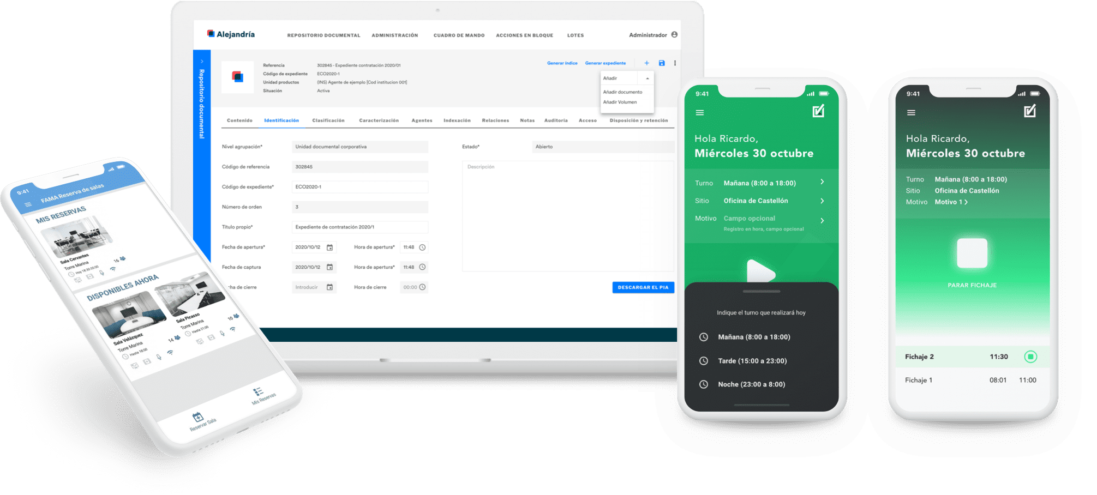Click the blue save disk icon
The height and width of the screenshot is (495, 1097).
(662, 63)
